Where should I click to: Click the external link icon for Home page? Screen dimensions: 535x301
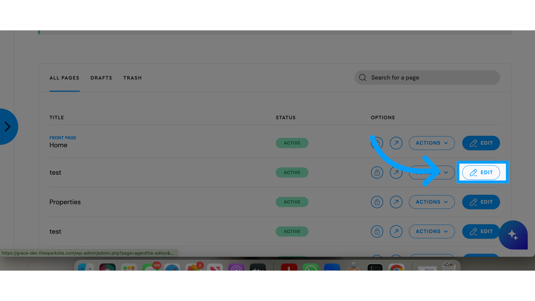click(x=396, y=143)
